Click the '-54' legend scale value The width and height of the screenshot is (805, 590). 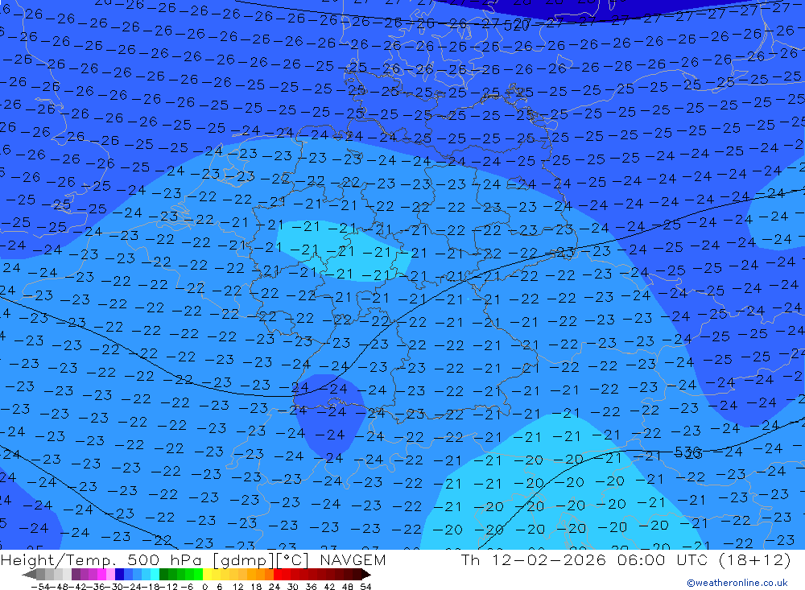pyautogui.click(x=40, y=587)
